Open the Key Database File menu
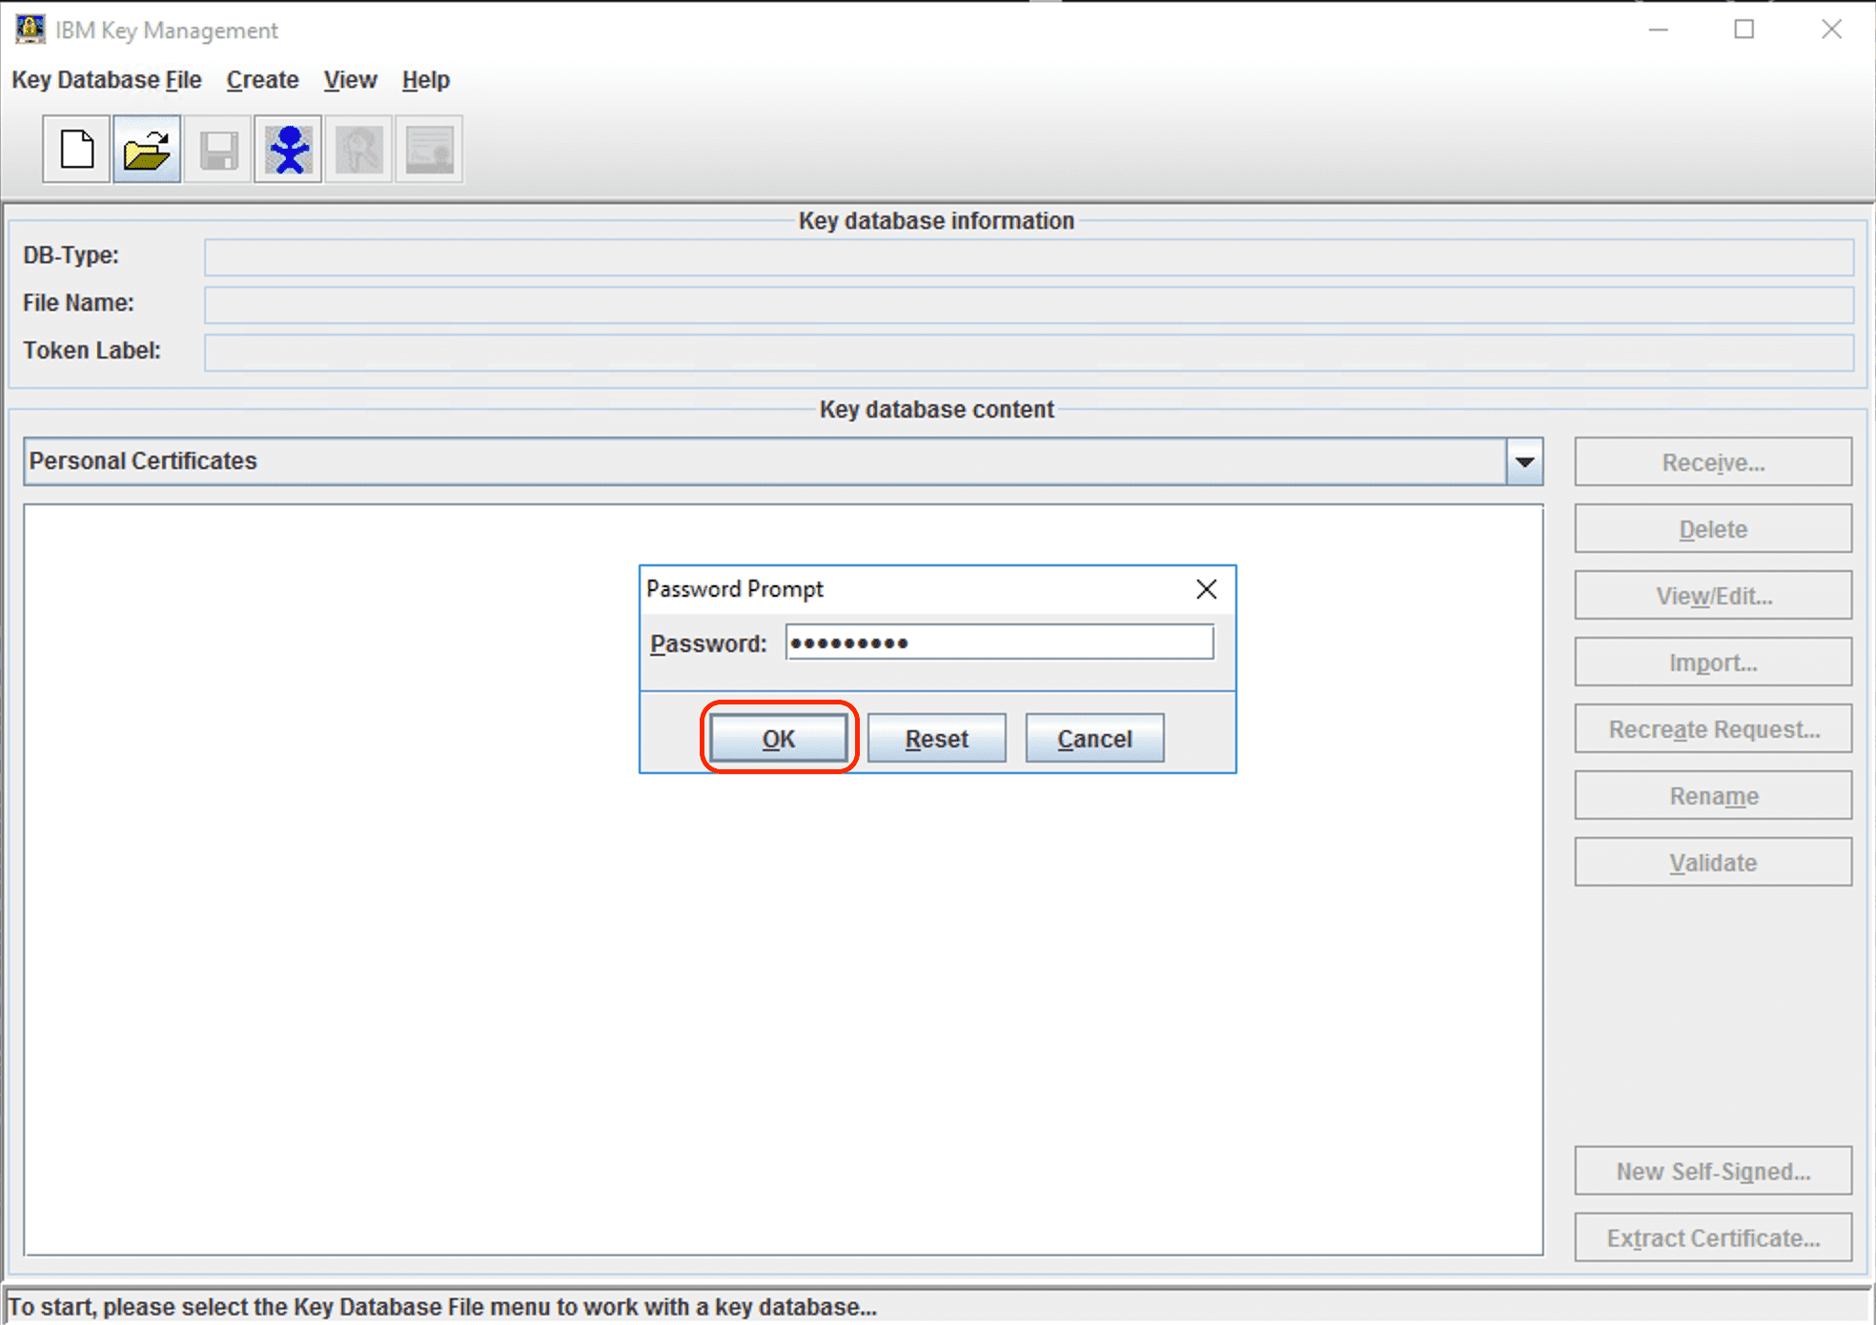 tap(107, 80)
